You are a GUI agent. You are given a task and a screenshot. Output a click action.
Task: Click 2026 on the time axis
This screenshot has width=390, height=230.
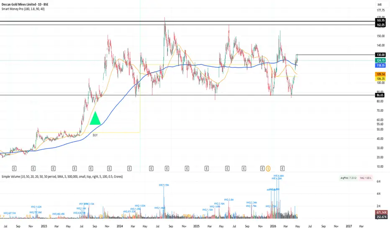(x=273, y=226)
